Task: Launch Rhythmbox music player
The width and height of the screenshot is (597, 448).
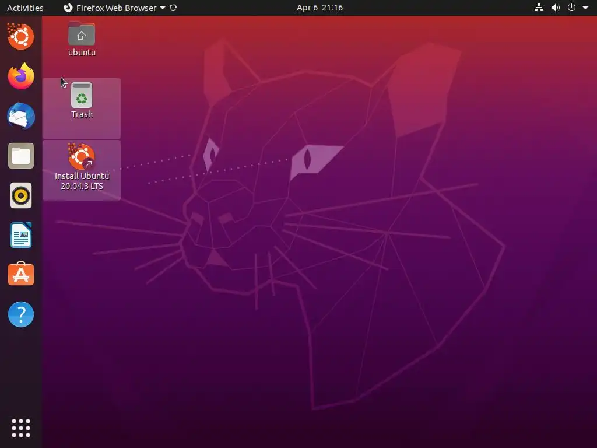Action: pyautogui.click(x=21, y=196)
